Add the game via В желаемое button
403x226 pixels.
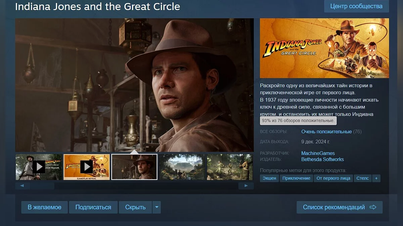tap(44, 207)
